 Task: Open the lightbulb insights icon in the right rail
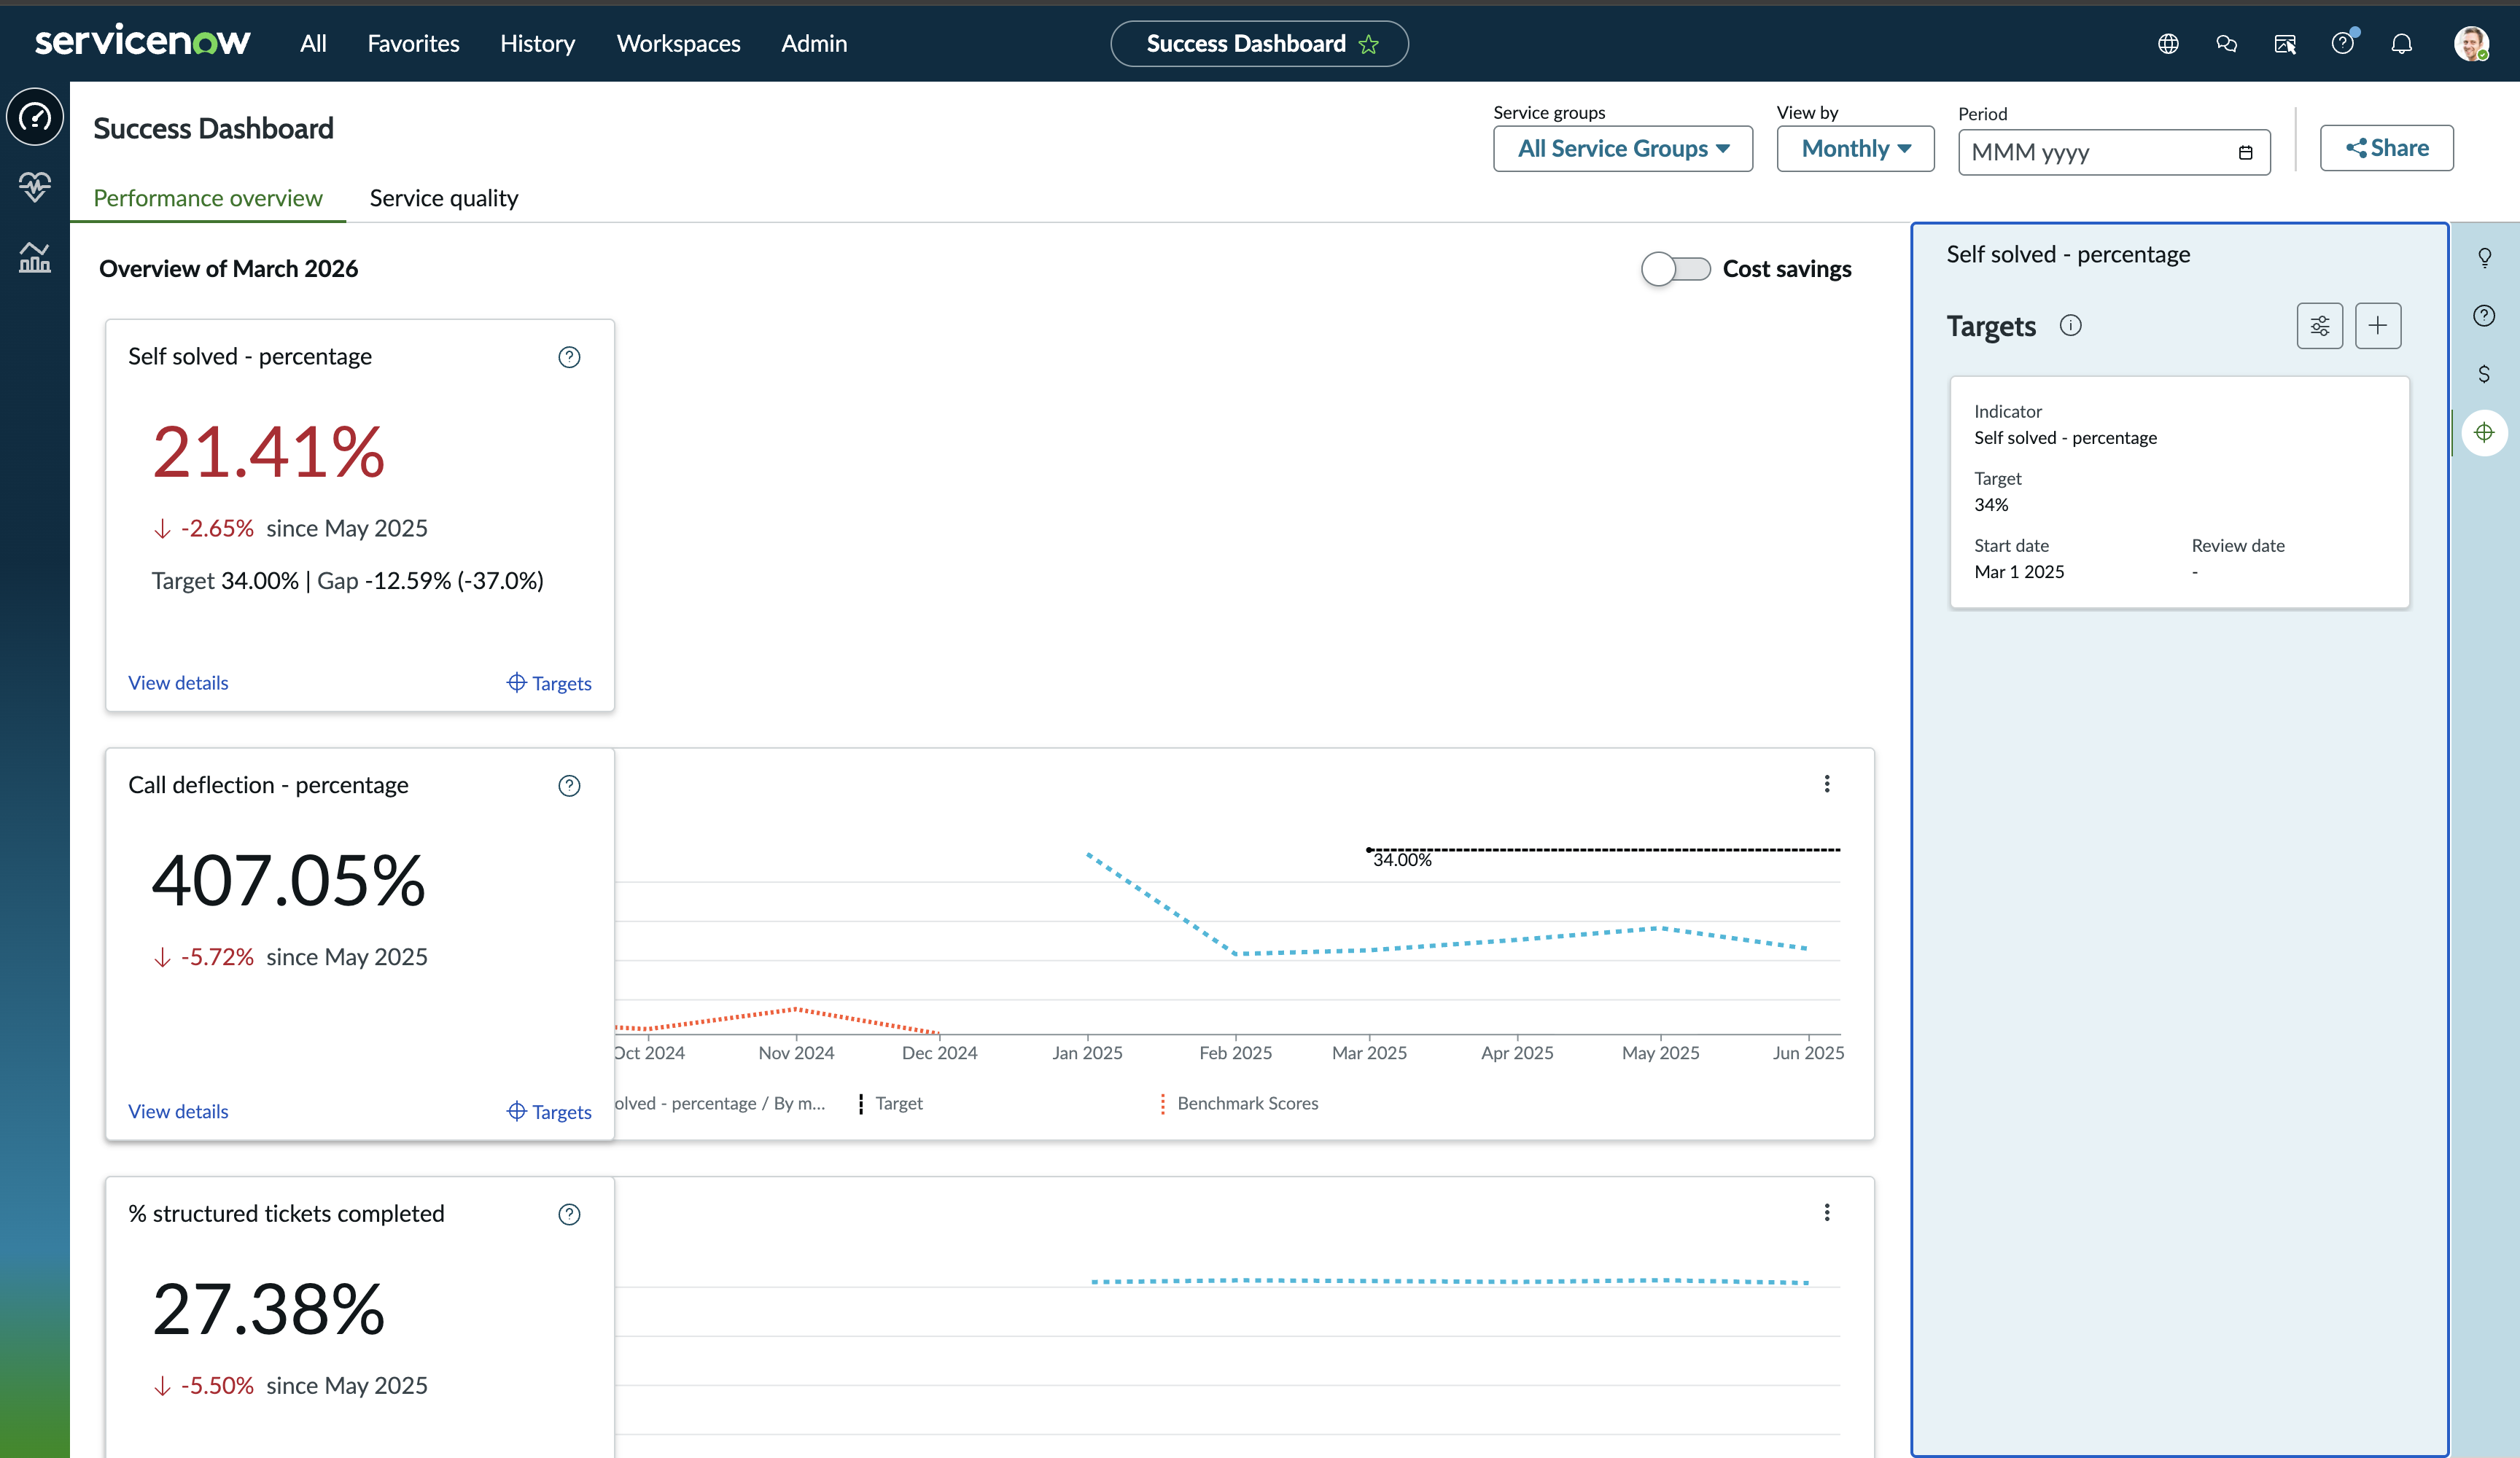[2485, 258]
